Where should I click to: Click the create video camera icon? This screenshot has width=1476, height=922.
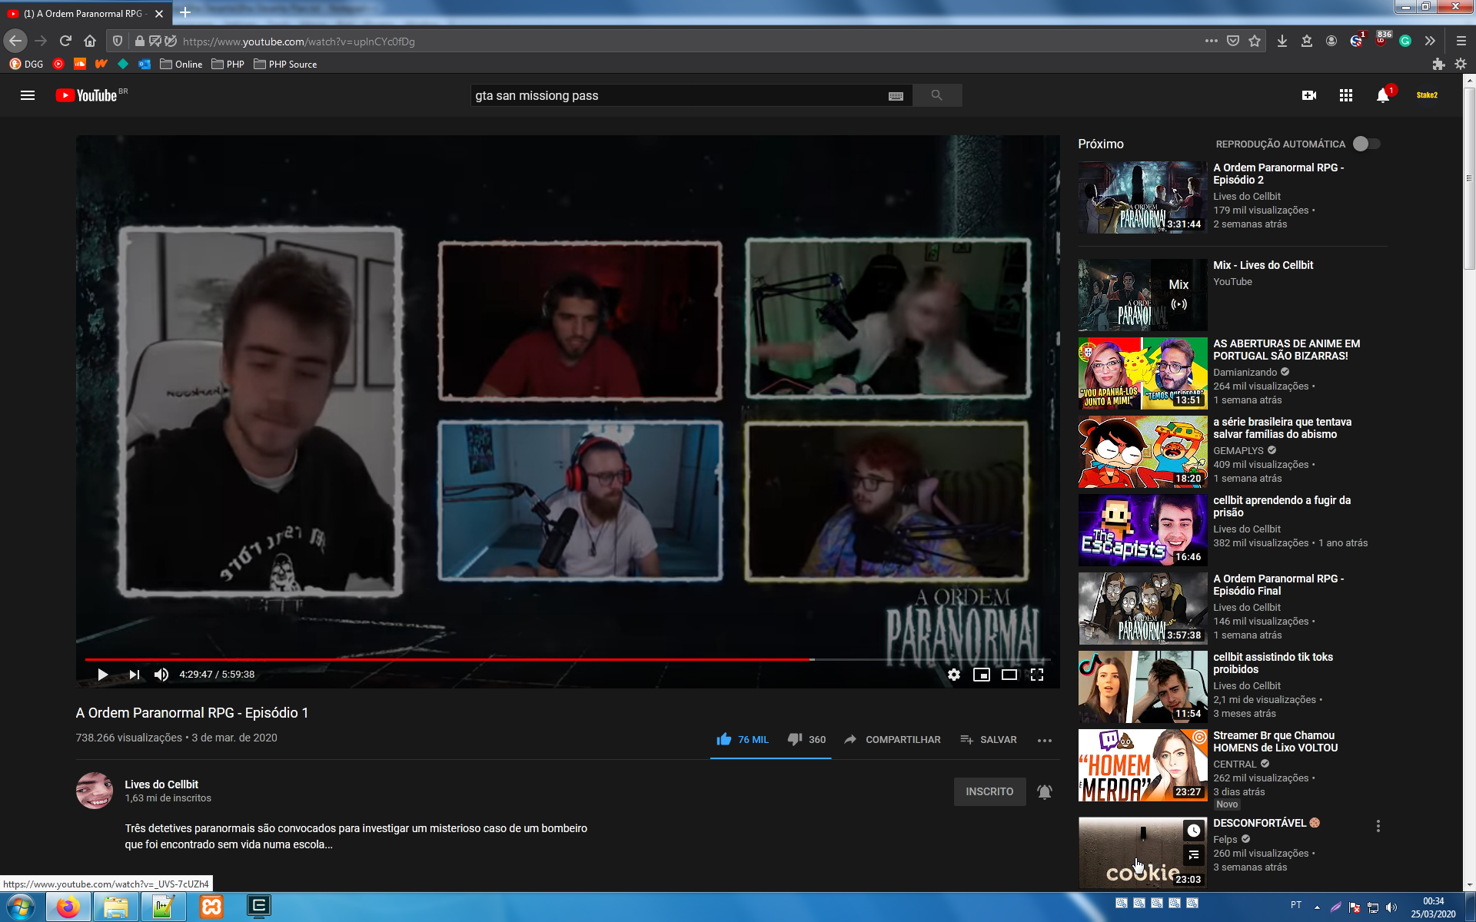point(1308,95)
